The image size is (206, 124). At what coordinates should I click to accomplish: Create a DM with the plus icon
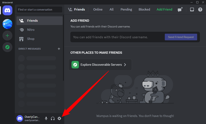[x=59, y=49]
